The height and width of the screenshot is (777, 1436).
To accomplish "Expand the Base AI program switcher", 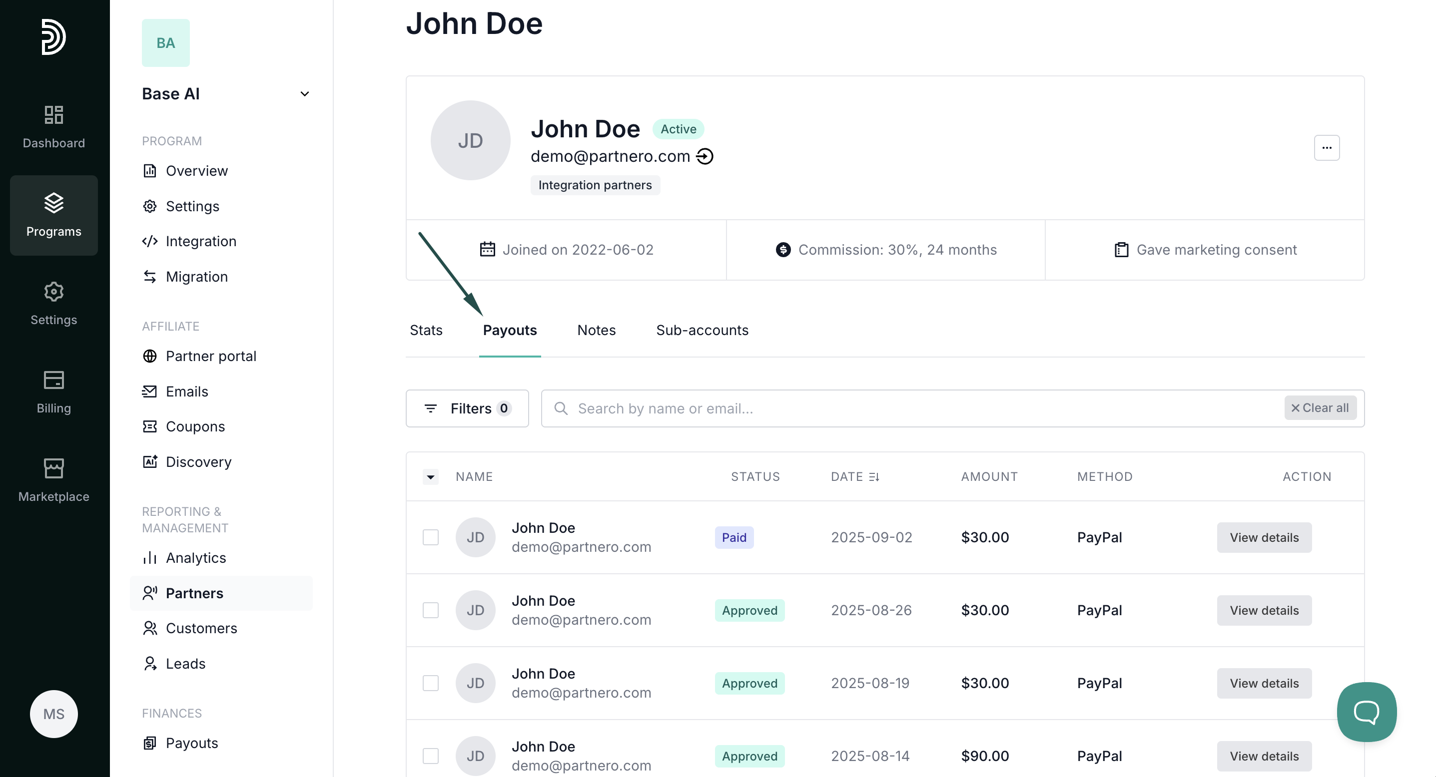I will [304, 93].
